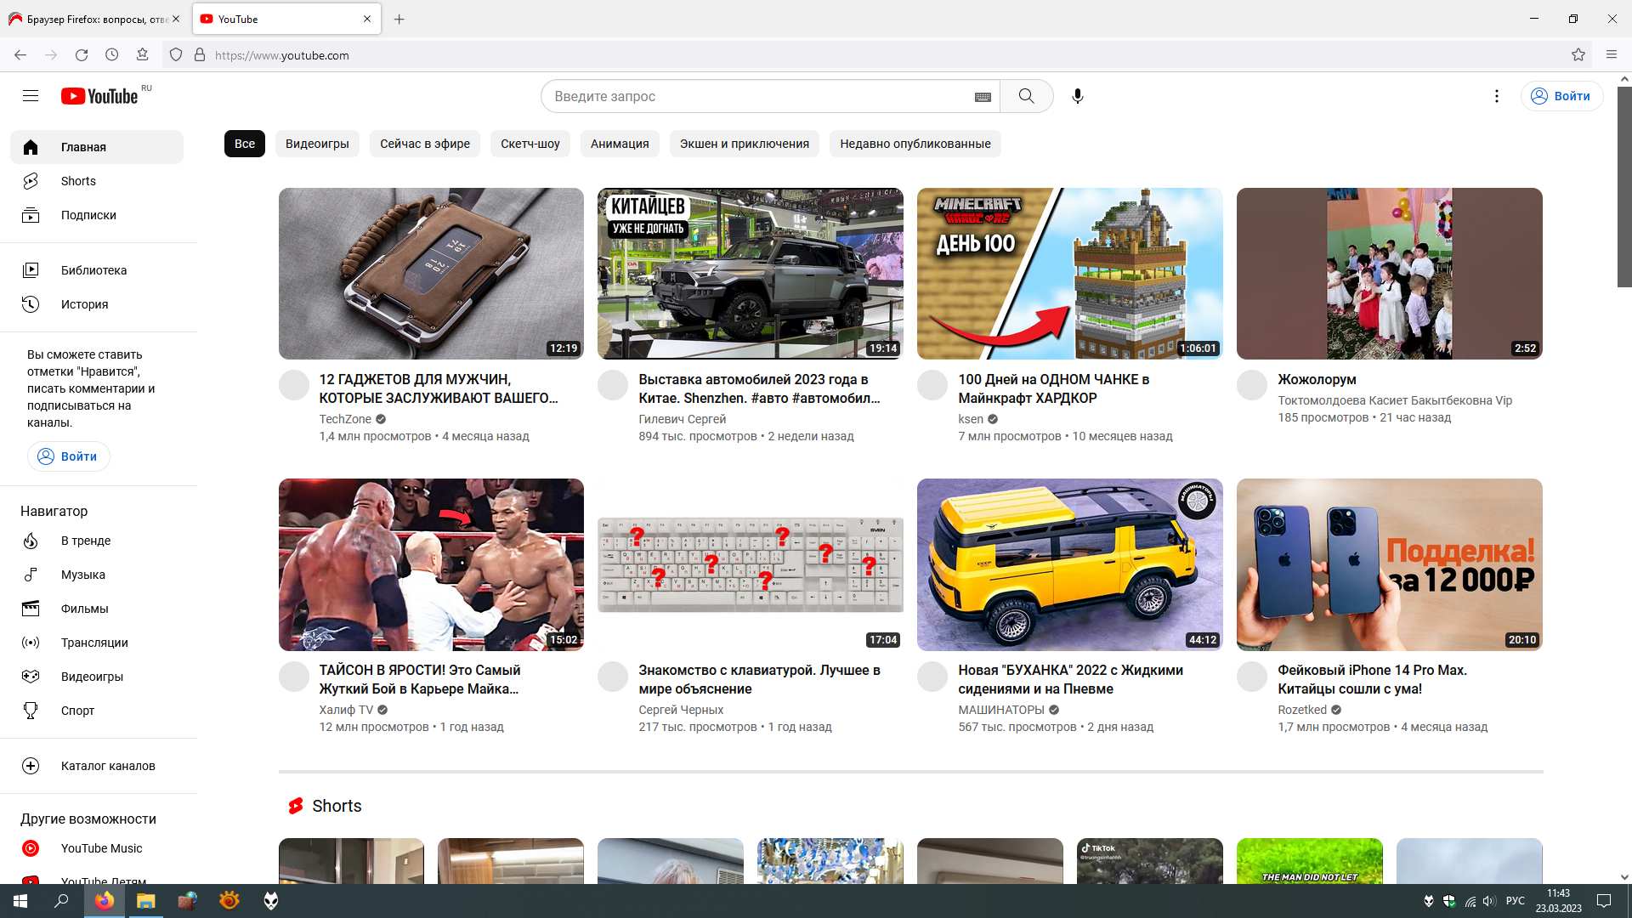The height and width of the screenshot is (918, 1632).
Task: Open the yellow Буханка 2022 video thumbnail
Action: coord(1069,564)
